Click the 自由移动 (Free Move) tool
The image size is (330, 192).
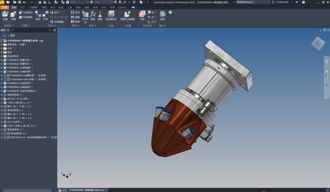pyautogui.click(x=27, y=12)
